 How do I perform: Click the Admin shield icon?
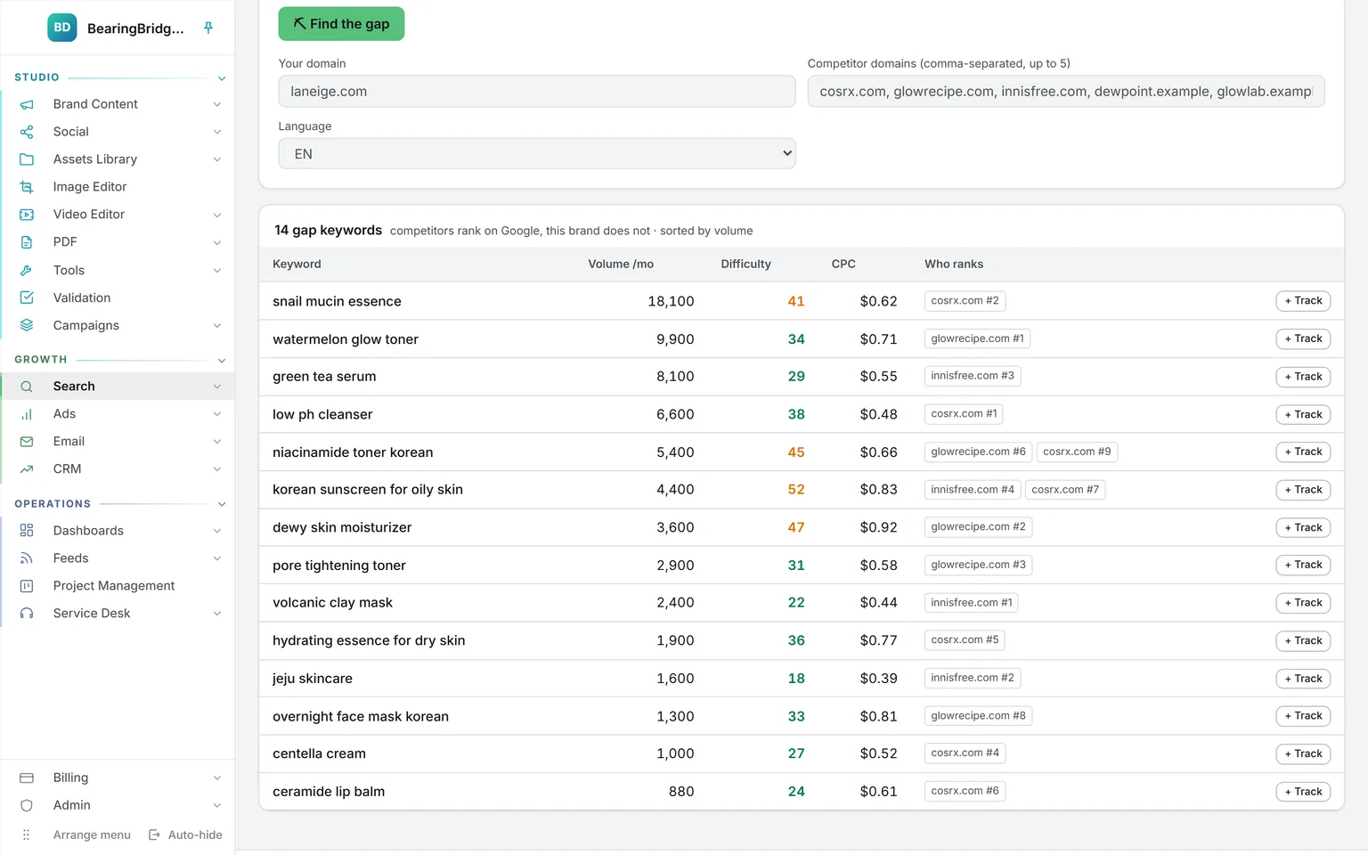(27, 805)
